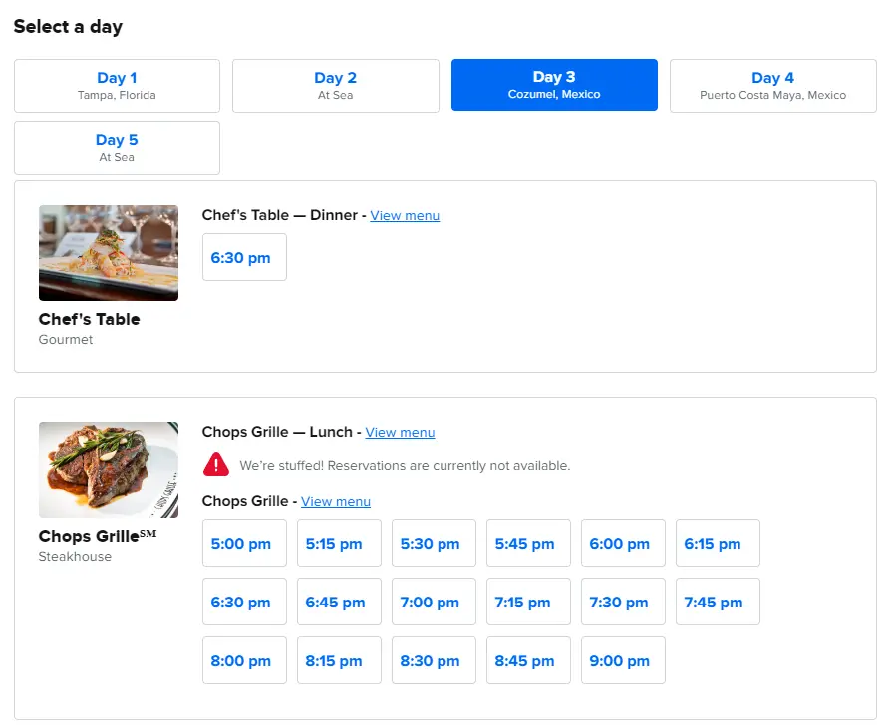Pick the 5:45 pm reservation slot

tap(528, 543)
